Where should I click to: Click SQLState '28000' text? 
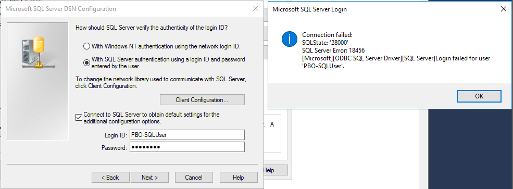click(325, 43)
